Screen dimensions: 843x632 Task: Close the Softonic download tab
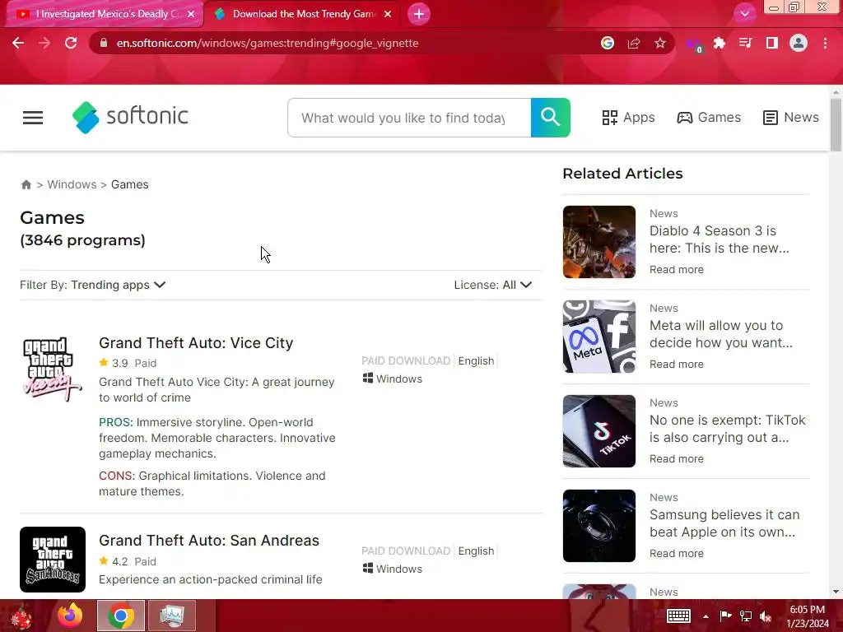click(388, 15)
